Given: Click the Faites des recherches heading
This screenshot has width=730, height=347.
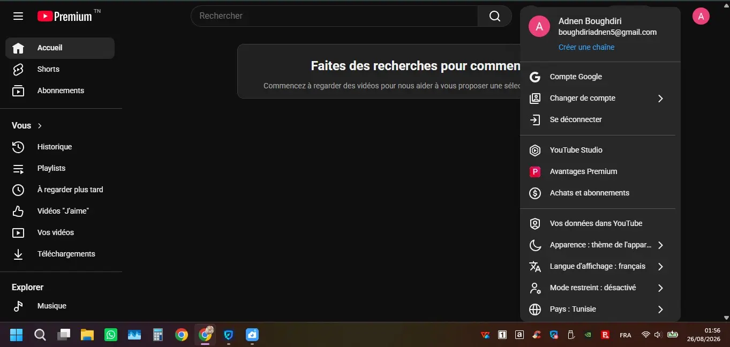Looking at the screenshot, I should point(416,66).
